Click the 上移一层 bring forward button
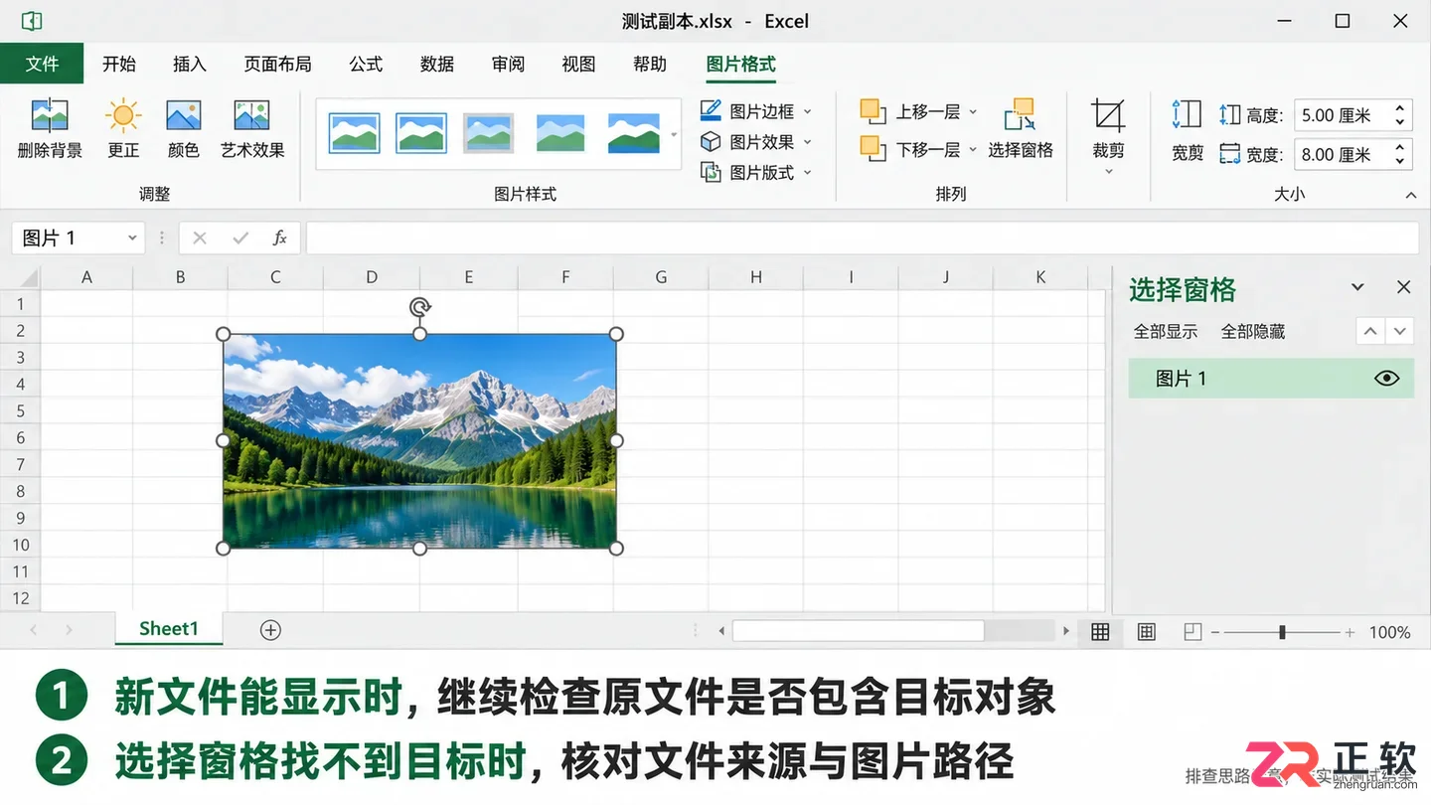 click(918, 111)
